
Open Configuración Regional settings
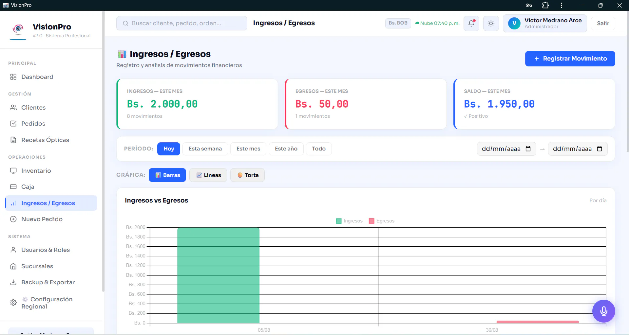[51, 303]
